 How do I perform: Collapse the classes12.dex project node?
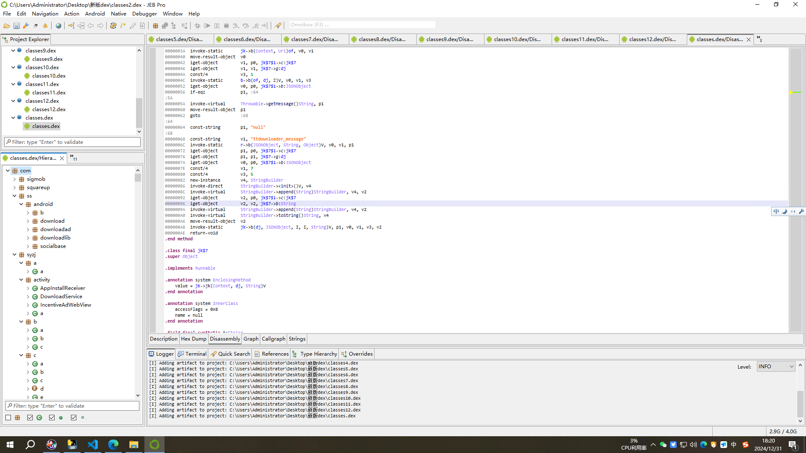coord(13,101)
